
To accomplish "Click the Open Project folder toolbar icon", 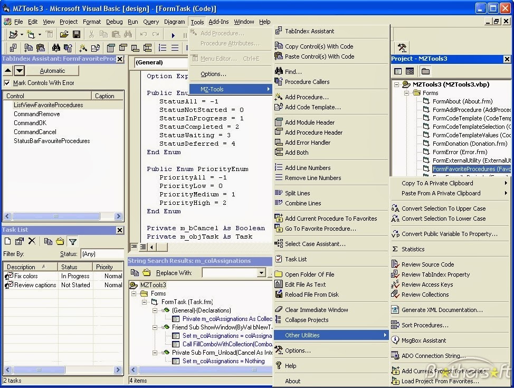I will [64, 34].
